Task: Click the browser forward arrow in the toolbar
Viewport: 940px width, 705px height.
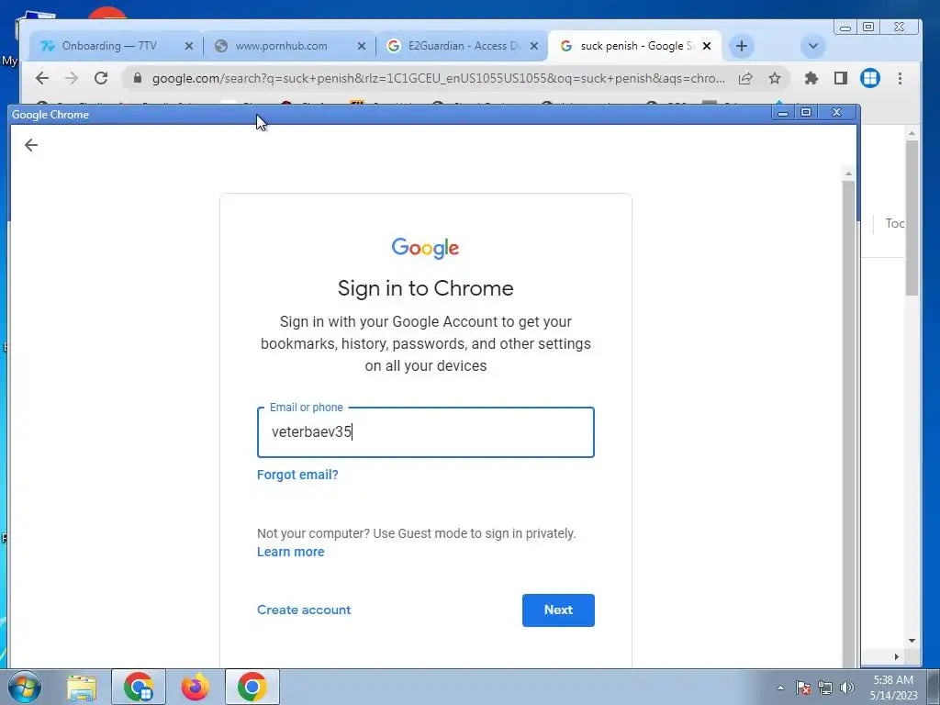Action: pyautogui.click(x=72, y=78)
